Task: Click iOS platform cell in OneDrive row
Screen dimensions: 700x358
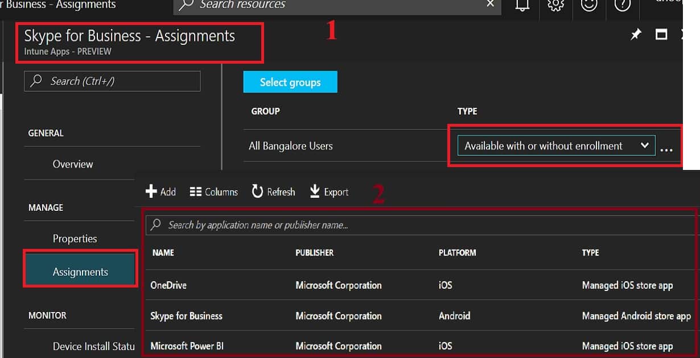Action: pos(446,285)
